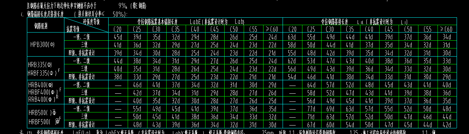469x134 pixels.
Task: Click 46d in HRB400 一级、二级 LabE C25
Action: point(137,85)
